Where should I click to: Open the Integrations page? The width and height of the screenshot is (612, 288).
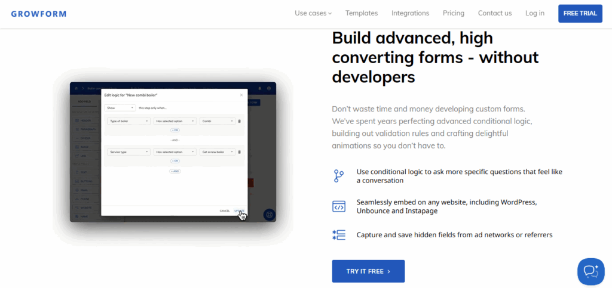(410, 13)
